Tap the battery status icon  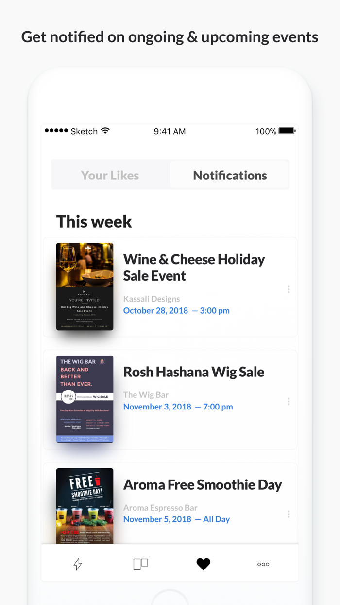[x=287, y=131]
